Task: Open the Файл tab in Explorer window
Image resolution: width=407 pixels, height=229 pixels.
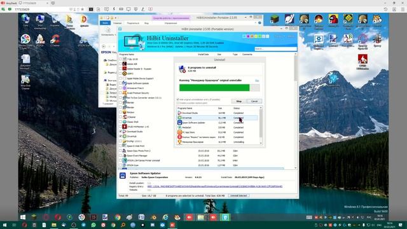Action: tap(105, 23)
